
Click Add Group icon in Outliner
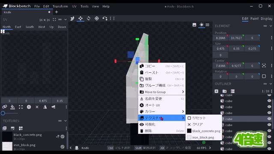coord(224,91)
